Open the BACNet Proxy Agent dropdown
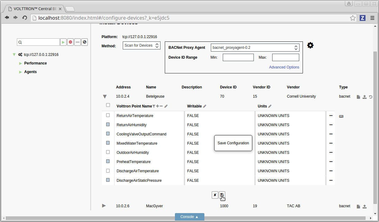Image resolution: width=379 pixels, height=222 pixels. (x=255, y=48)
